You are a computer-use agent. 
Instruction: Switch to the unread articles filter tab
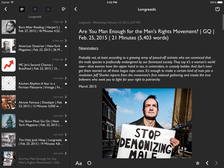(x=35, y=9)
